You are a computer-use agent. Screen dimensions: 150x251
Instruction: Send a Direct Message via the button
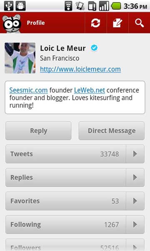point(112,131)
